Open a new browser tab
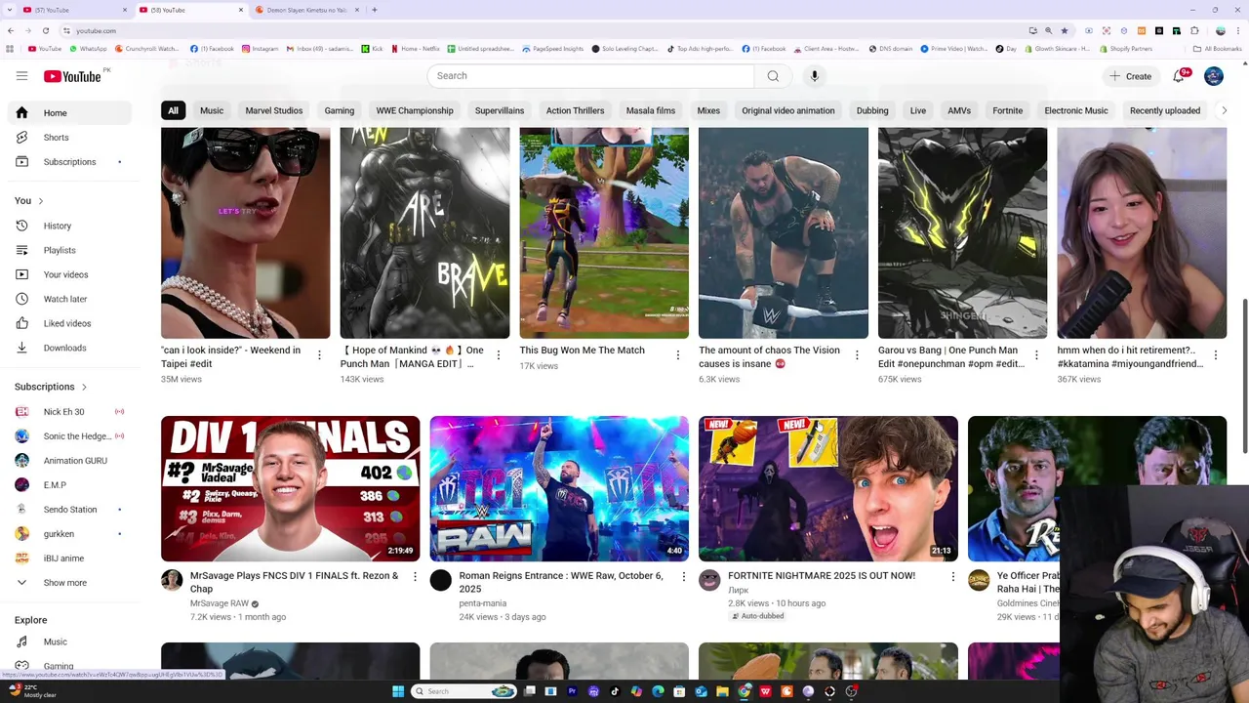The height and width of the screenshot is (703, 1249). [x=375, y=10]
